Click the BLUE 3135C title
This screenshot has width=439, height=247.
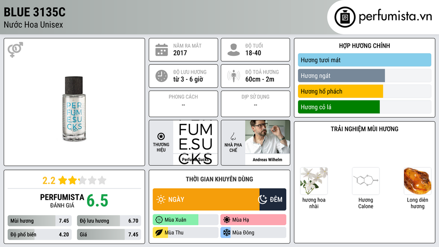(35, 12)
